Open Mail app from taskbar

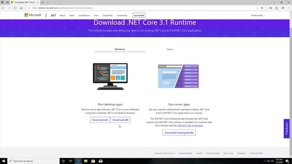point(101,161)
